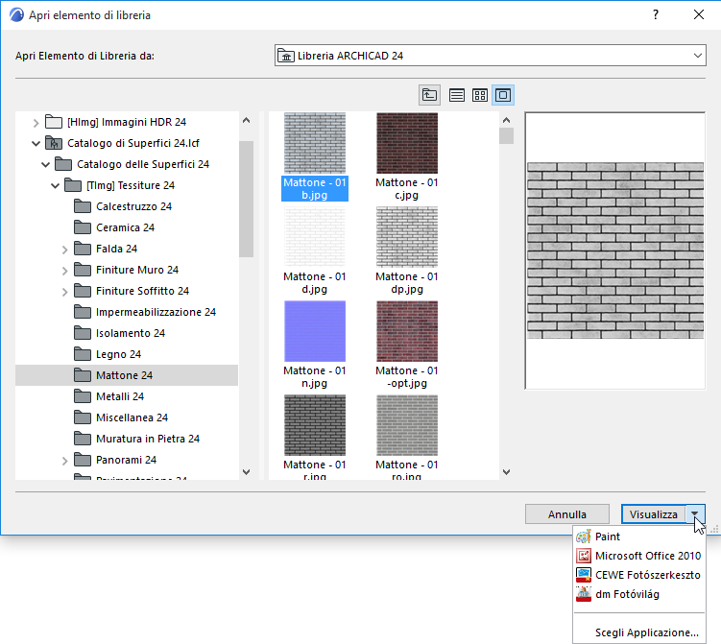The width and height of the screenshot is (721, 644).
Task: Click the Legno 24 folder icon
Action: pyautogui.click(x=83, y=354)
